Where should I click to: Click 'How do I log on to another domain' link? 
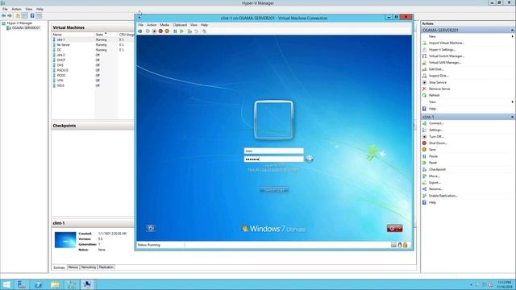point(274,170)
